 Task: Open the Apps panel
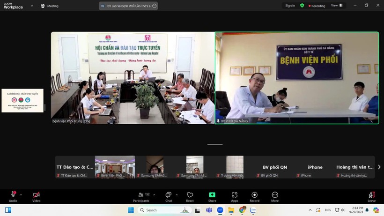pyautogui.click(x=234, y=196)
